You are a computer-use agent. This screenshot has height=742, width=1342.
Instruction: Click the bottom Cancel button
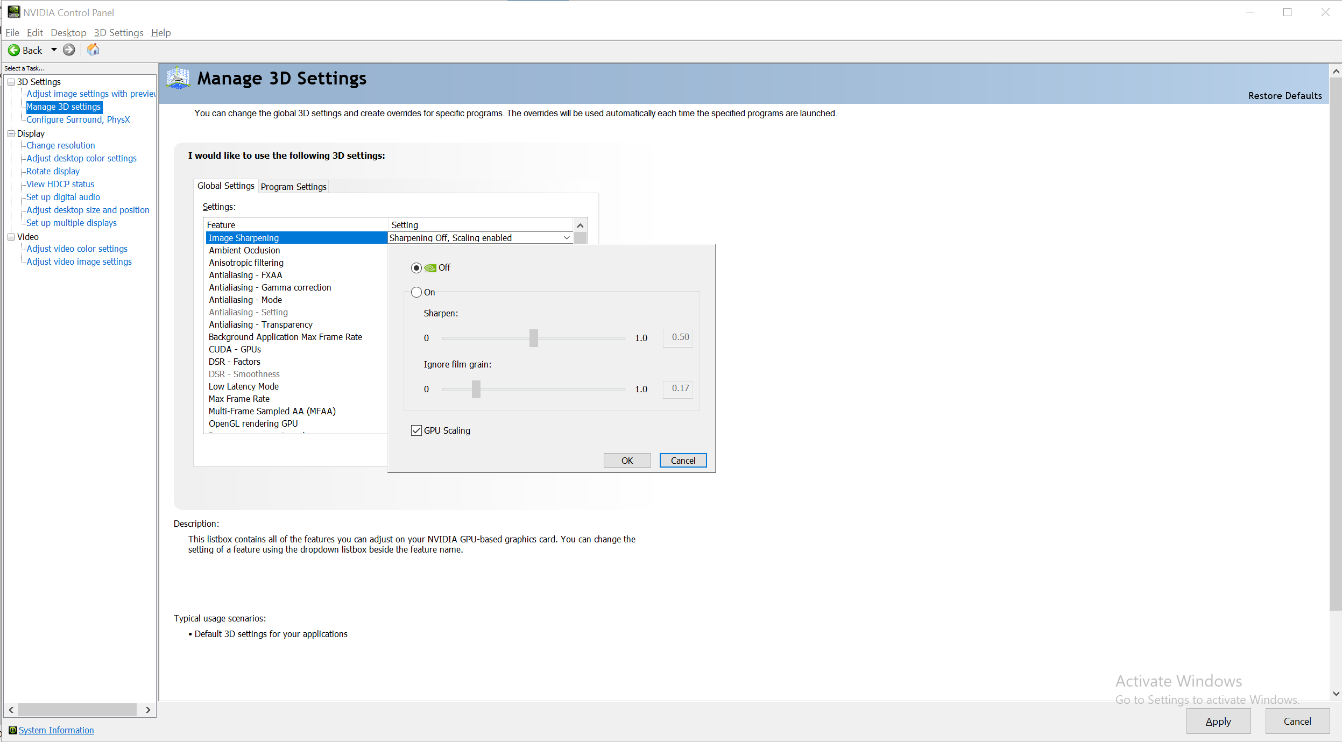point(1297,722)
